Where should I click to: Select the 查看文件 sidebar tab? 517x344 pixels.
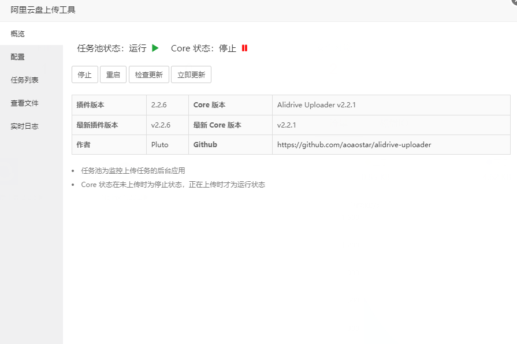tap(24, 103)
